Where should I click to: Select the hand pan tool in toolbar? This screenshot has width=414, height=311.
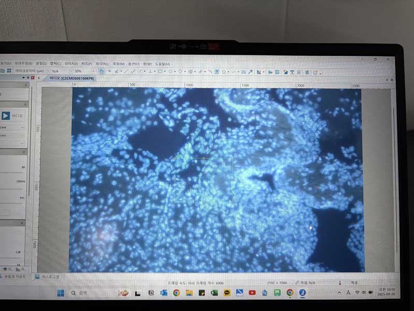pyautogui.click(x=102, y=71)
